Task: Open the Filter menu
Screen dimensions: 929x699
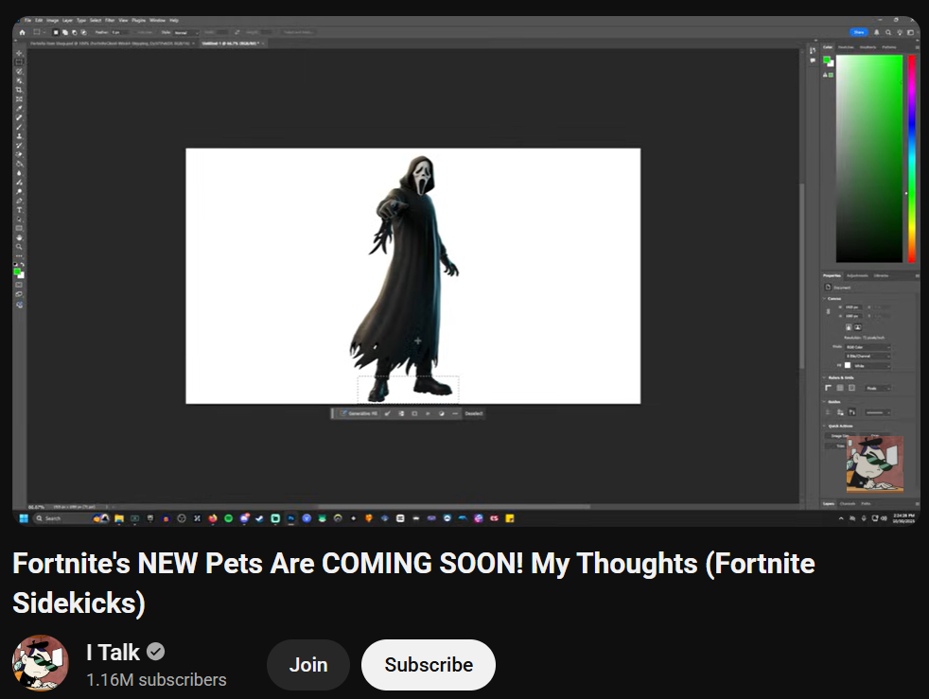Action: [110, 20]
